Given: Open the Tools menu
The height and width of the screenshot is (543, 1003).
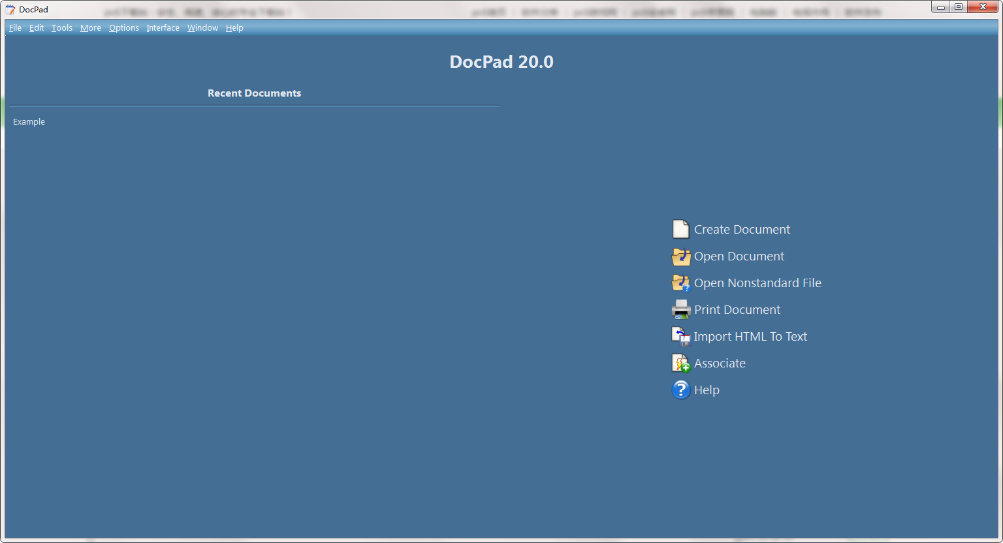Looking at the screenshot, I should point(62,28).
